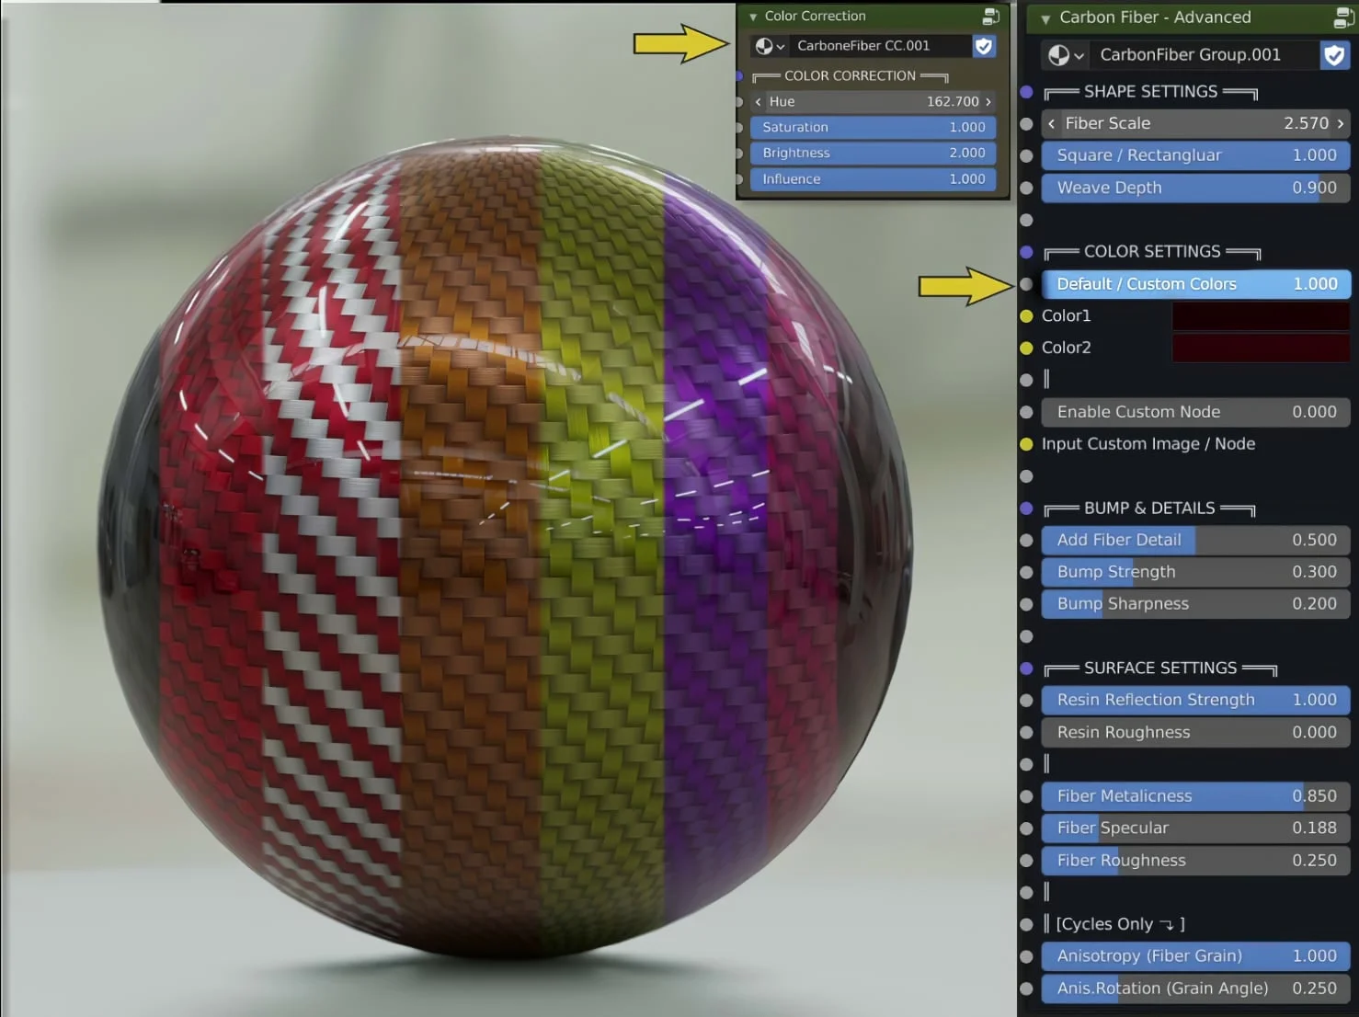Screen dimensions: 1359x1017
Task: Click the purple socket beside COLOR SETTINGS
Action: point(1027,252)
